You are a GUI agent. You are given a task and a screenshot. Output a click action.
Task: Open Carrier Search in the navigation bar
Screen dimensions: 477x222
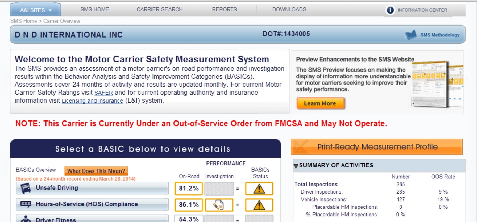160,10
